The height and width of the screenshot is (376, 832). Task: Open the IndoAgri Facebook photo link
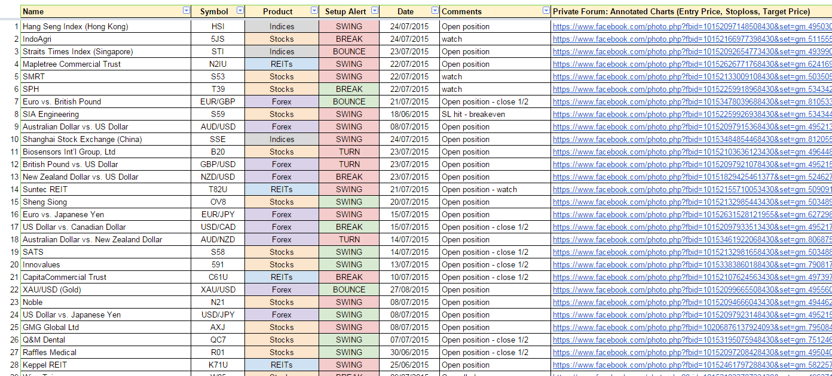click(692, 39)
